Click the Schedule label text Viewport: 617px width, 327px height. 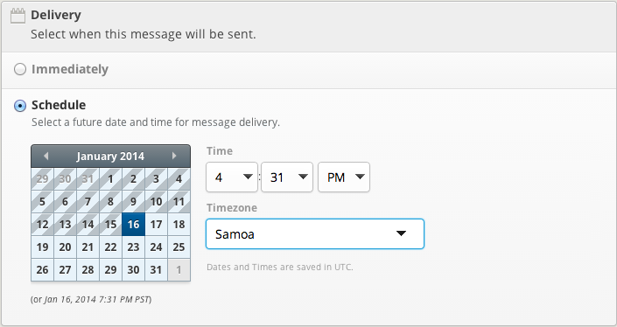[59, 105]
